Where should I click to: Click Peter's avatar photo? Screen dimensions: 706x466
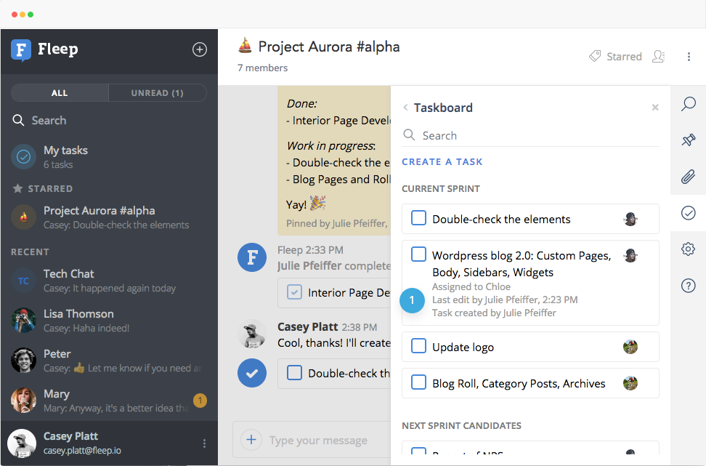point(23,361)
